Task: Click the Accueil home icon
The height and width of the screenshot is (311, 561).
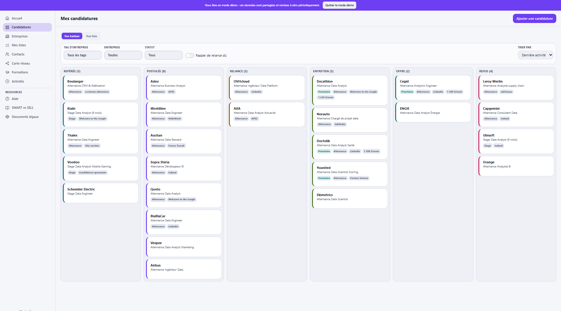Action: click(7, 18)
